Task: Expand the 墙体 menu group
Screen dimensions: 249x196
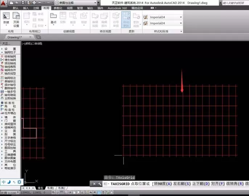Action: click(10, 117)
